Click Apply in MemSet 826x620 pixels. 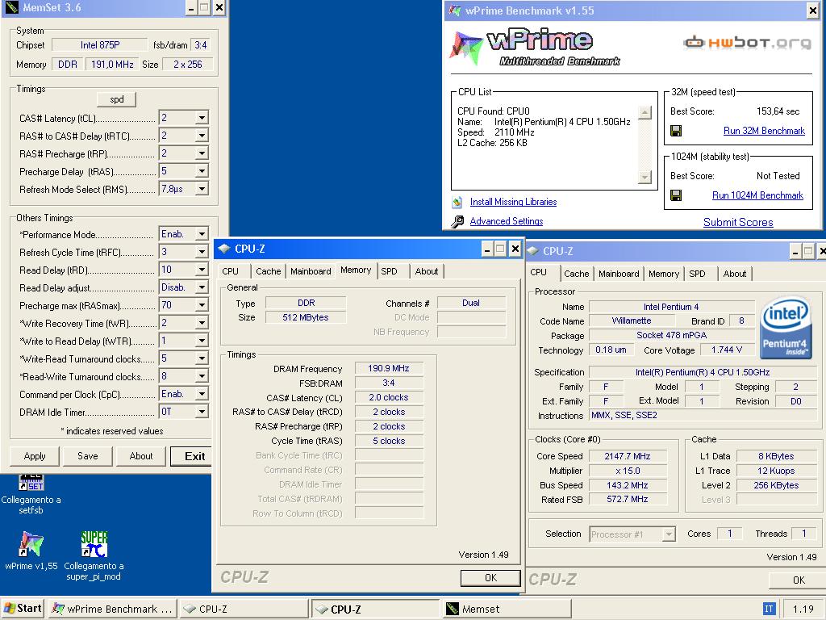pos(35,457)
